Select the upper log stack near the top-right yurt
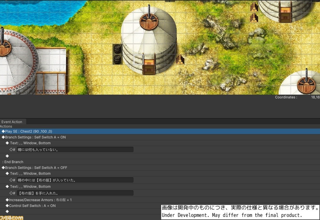 coord(254,7)
